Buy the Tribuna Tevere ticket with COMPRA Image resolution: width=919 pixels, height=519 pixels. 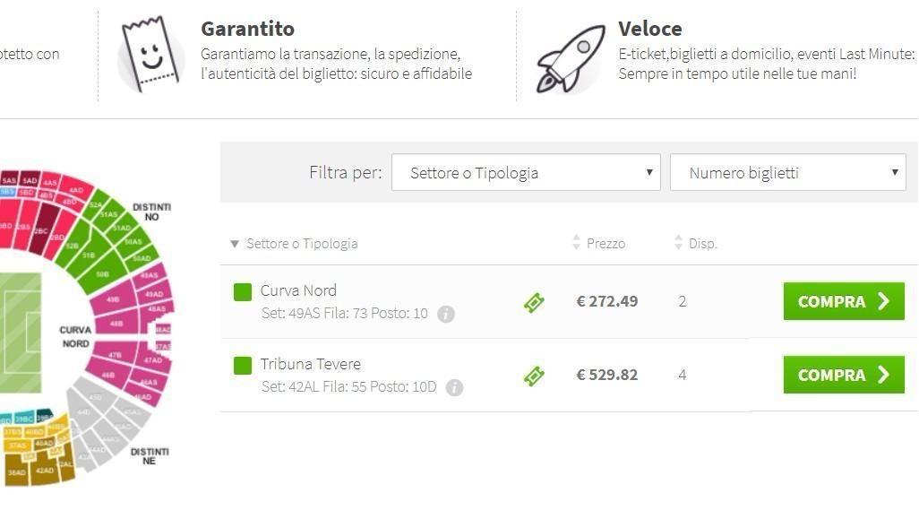[844, 375]
